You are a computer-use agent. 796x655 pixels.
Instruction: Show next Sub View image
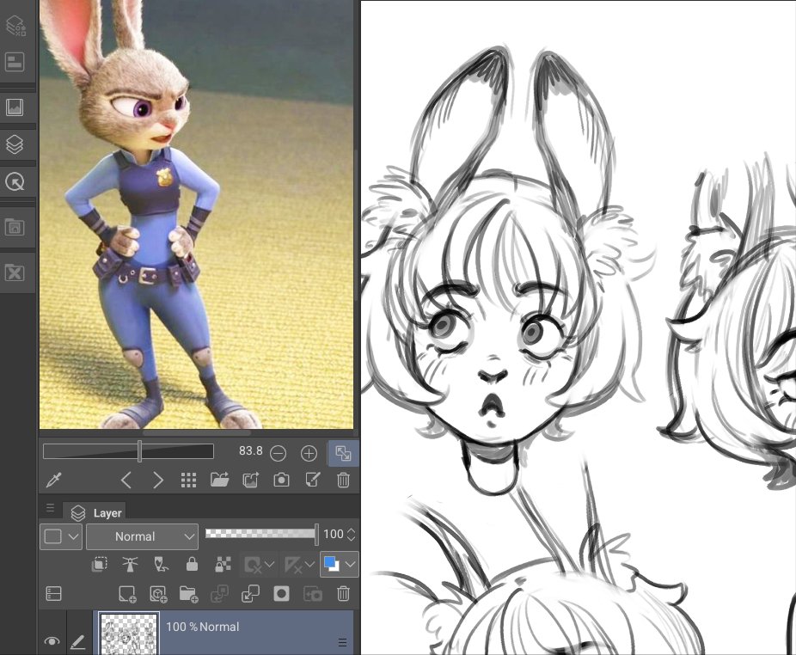coord(158,480)
